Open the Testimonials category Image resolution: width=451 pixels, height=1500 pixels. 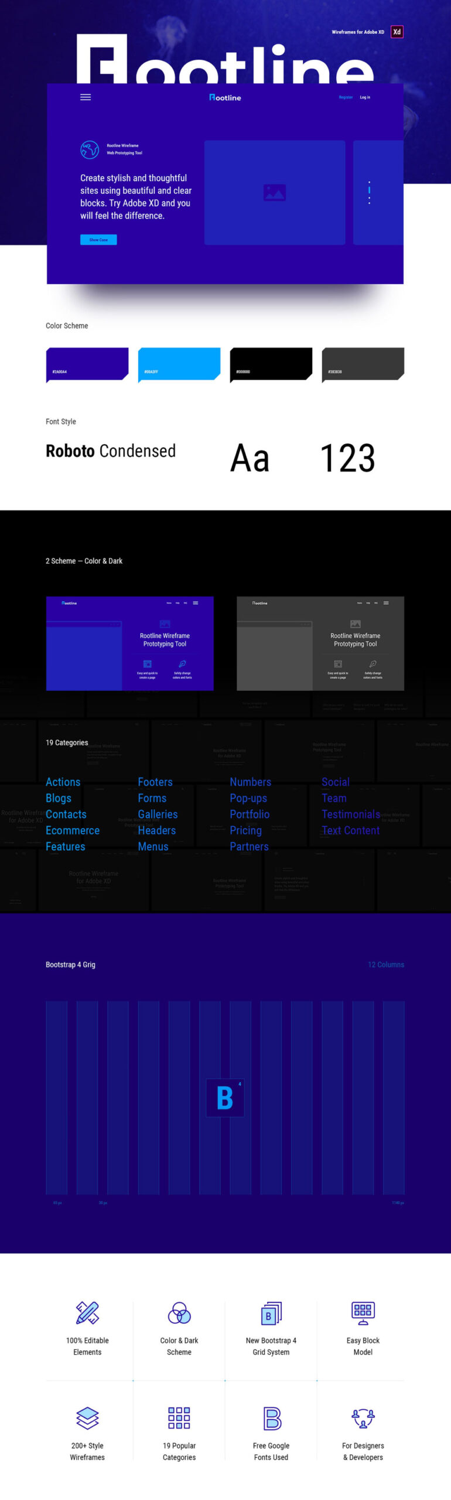351,814
